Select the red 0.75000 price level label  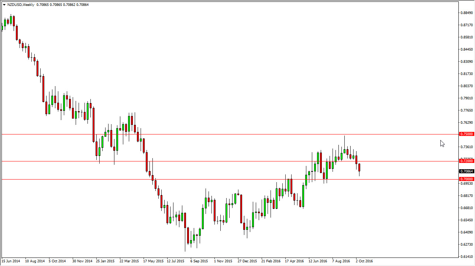467,134
